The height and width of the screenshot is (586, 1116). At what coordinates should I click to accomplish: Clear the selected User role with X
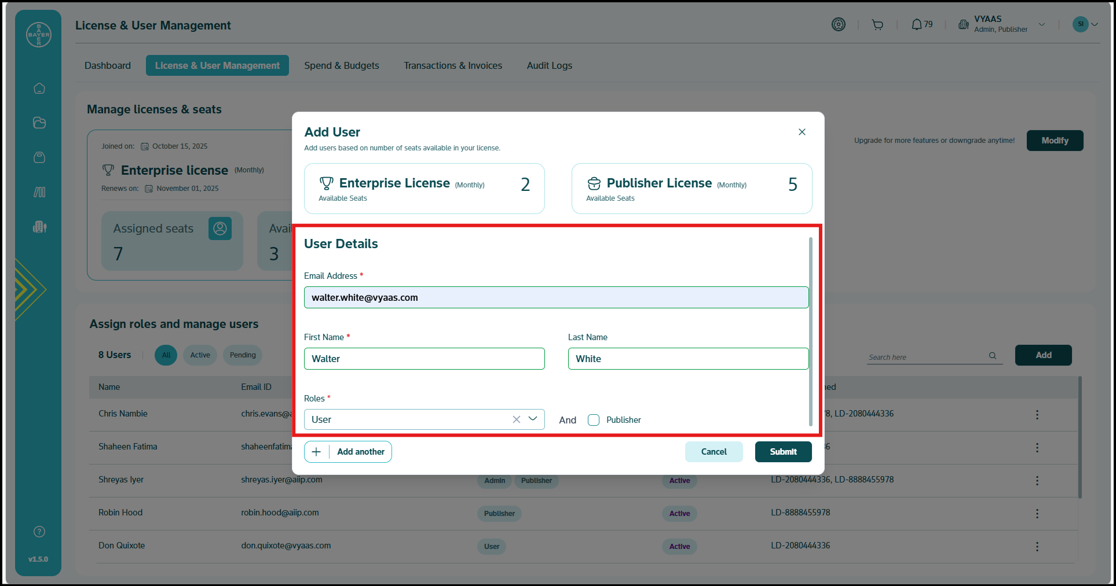tap(516, 419)
